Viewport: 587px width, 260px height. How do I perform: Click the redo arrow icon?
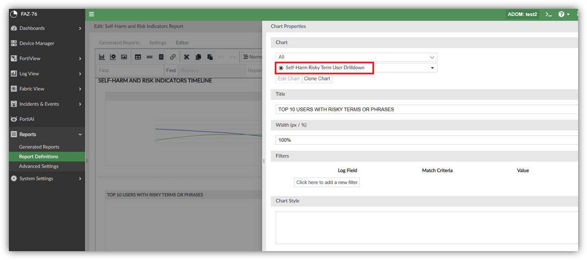pos(233,57)
